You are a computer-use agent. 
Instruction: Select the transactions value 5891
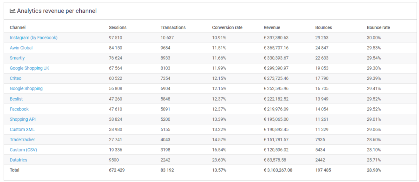tap(165, 109)
